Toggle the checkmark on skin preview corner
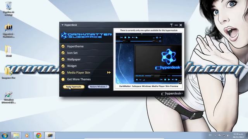Image resolution: width=248 pixels, height=139 pixels. (x=180, y=82)
